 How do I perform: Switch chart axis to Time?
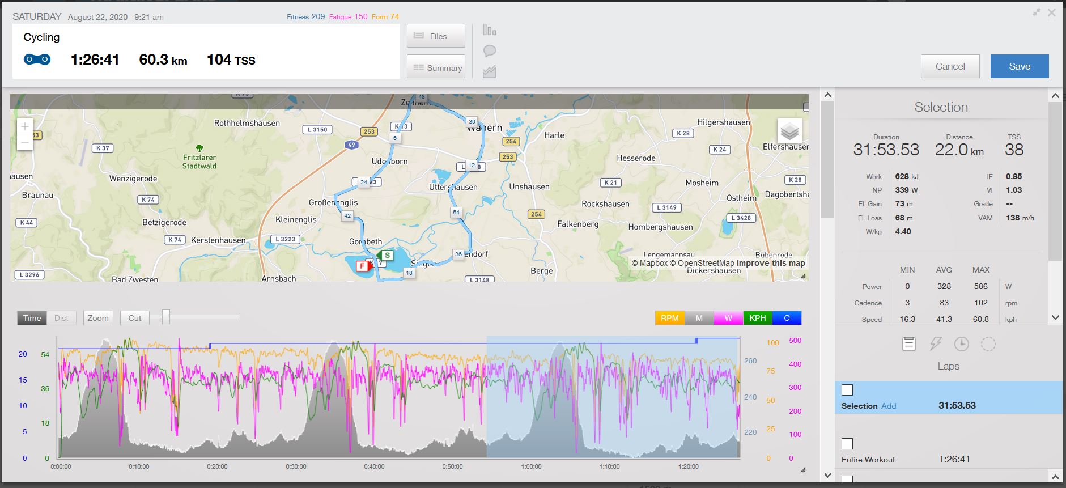click(x=32, y=318)
